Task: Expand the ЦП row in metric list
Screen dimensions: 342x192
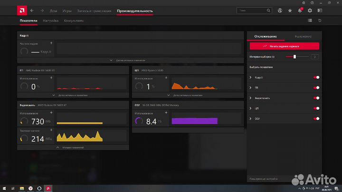Action: pyautogui.click(x=251, y=108)
